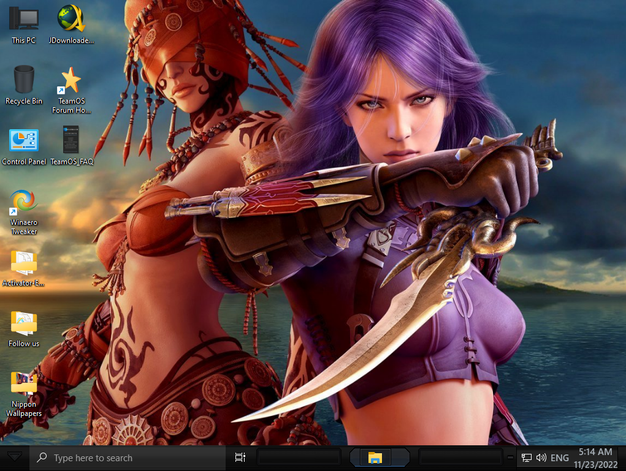Open the network icon in system tray

[x=527, y=458]
